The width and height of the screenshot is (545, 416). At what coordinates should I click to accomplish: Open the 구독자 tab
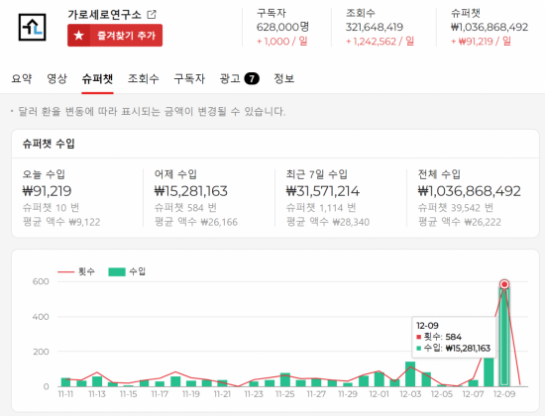point(189,78)
